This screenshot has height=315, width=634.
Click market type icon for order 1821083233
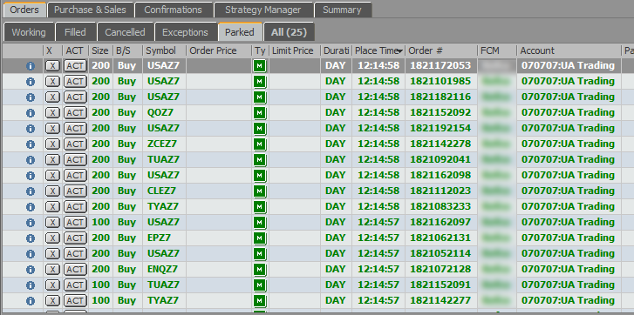(260, 207)
